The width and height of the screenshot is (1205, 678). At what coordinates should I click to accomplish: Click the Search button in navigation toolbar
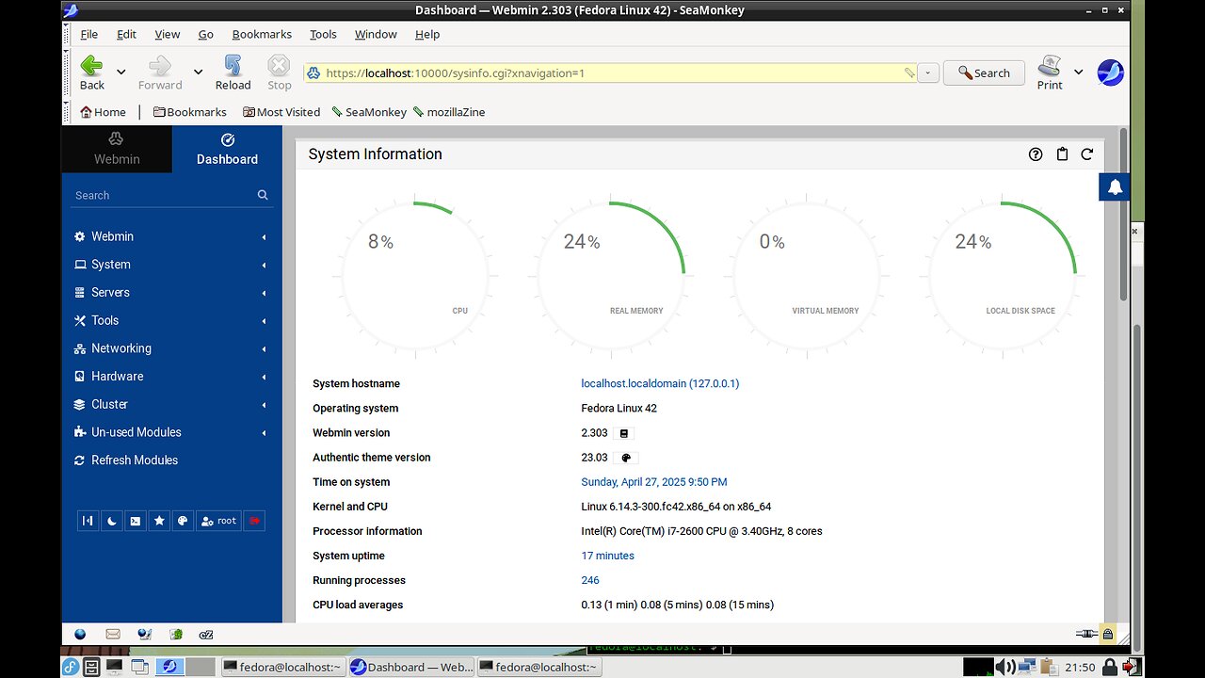pos(984,73)
